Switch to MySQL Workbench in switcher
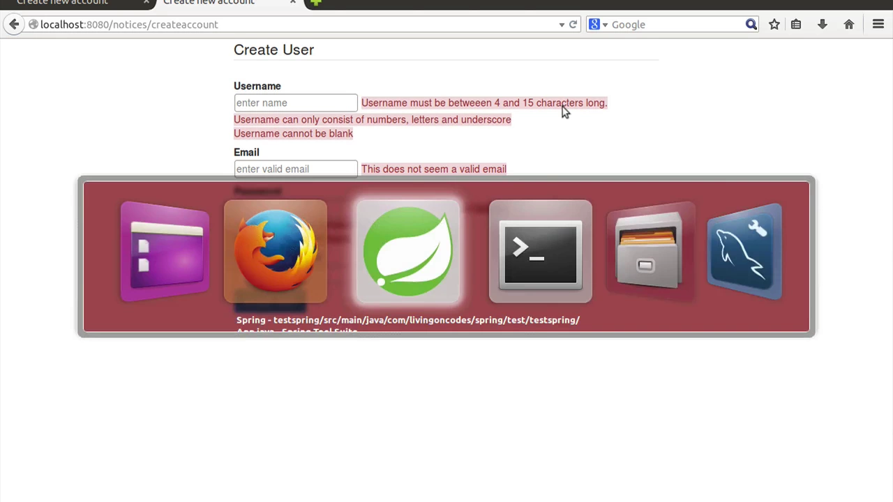Image resolution: width=893 pixels, height=502 pixels. [x=744, y=252]
